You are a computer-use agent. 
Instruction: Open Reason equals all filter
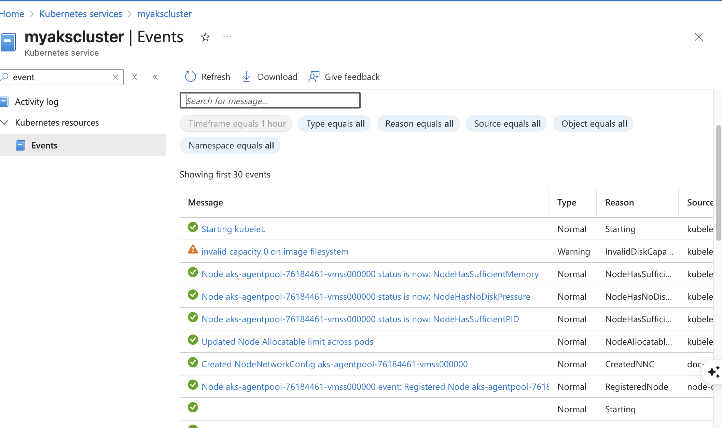pyautogui.click(x=419, y=124)
